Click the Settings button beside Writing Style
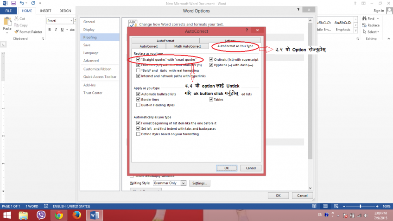Viewport: 393px width, 221px height. coord(200,183)
